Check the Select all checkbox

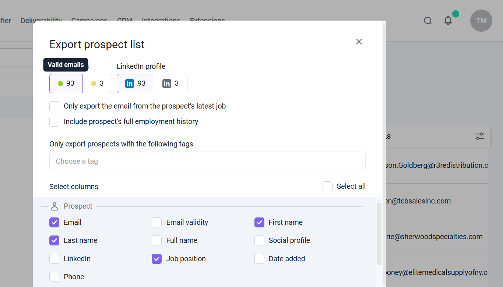point(327,186)
